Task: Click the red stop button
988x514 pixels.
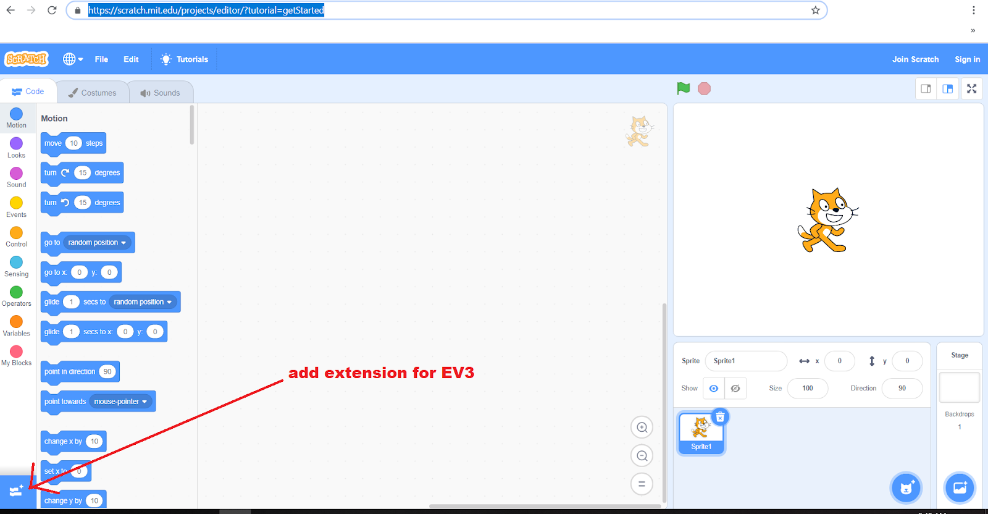Action: pos(704,88)
